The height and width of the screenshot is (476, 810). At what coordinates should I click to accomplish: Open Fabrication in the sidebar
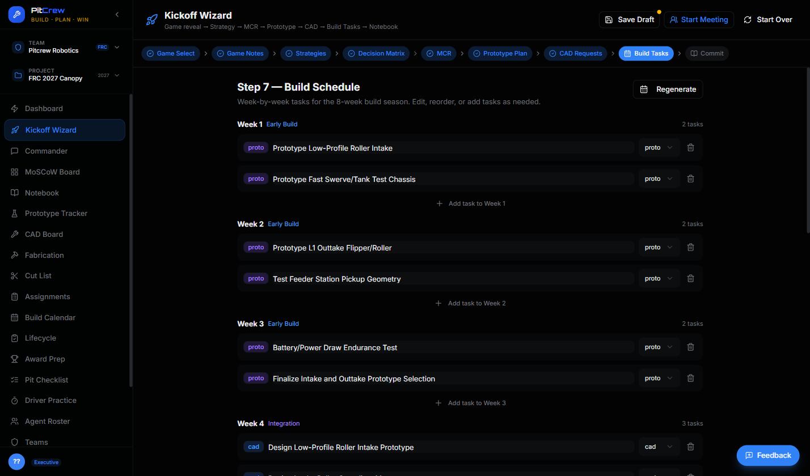tap(65, 255)
